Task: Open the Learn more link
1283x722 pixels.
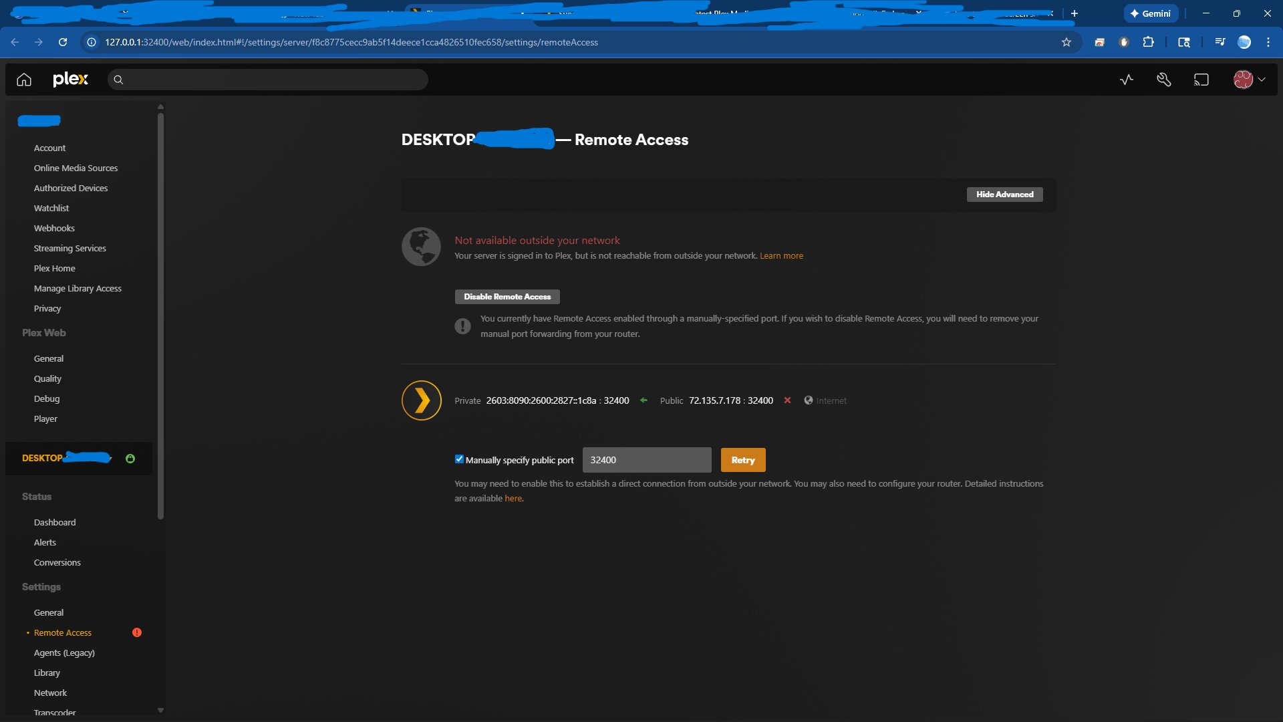Action: [781, 256]
